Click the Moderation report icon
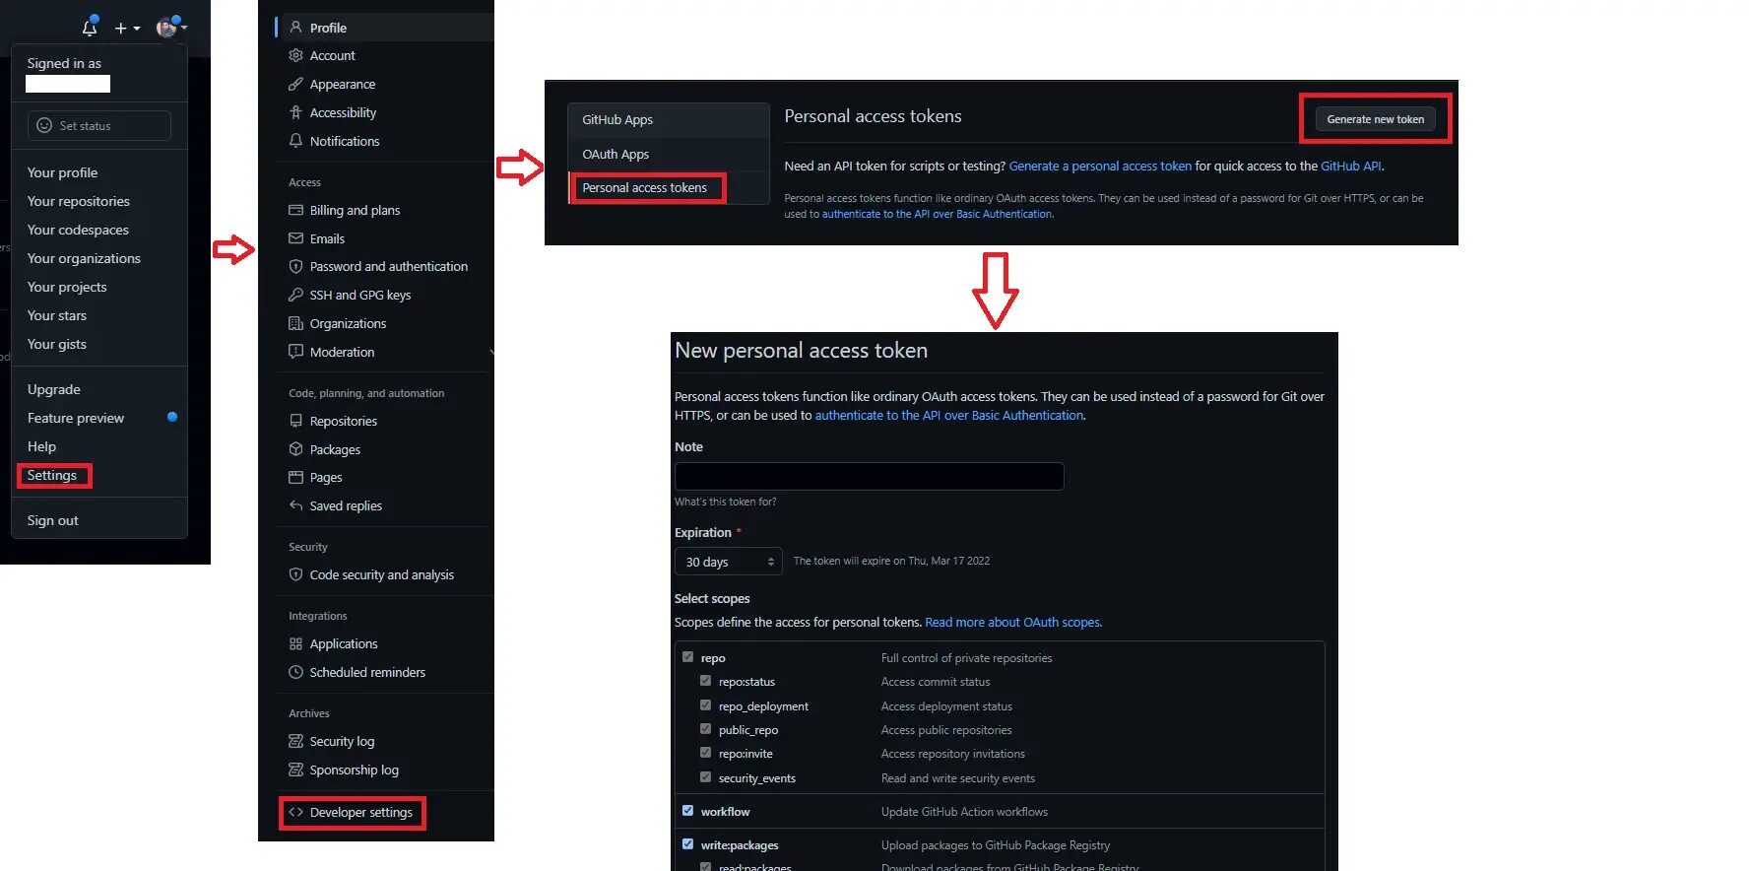The width and height of the screenshot is (1751, 871). click(x=295, y=352)
